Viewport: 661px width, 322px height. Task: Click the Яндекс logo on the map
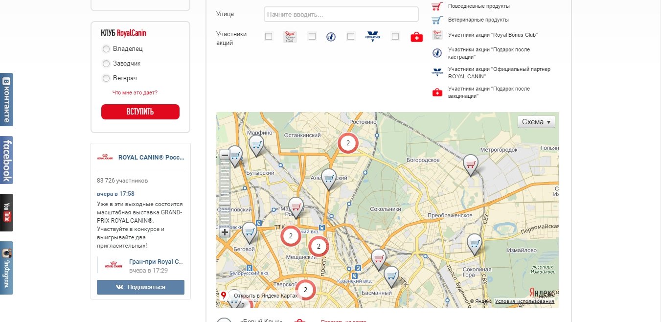pos(542,292)
